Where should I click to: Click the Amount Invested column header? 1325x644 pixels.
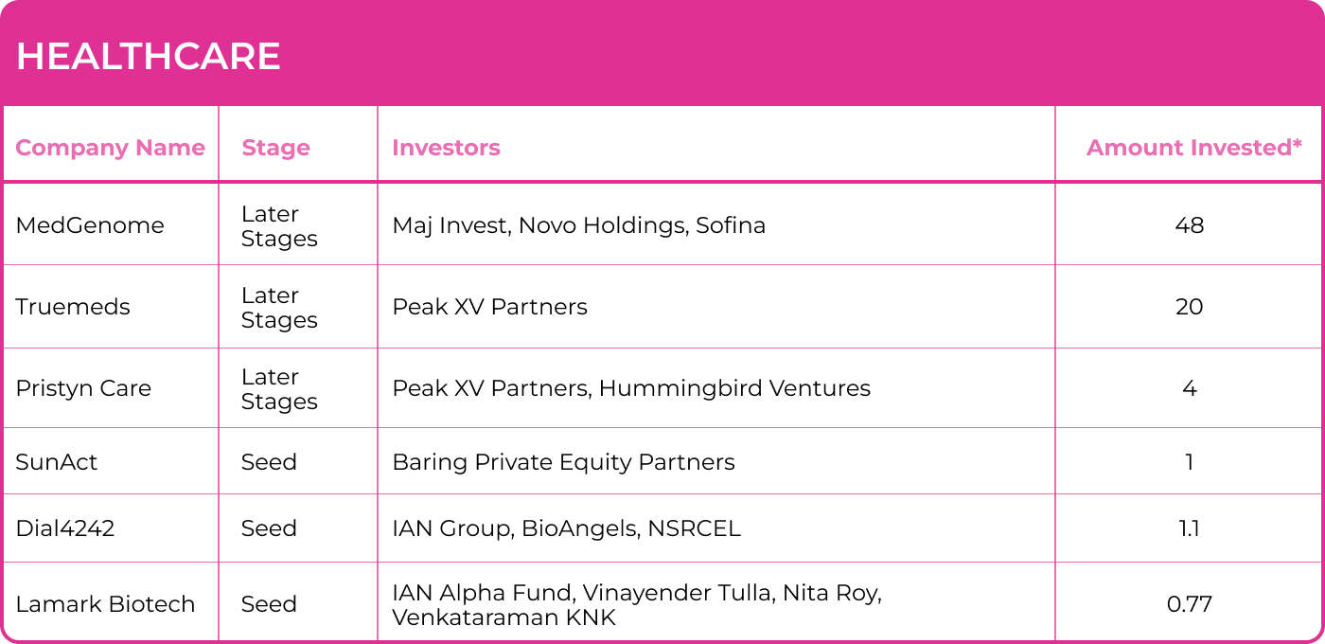click(x=1193, y=148)
